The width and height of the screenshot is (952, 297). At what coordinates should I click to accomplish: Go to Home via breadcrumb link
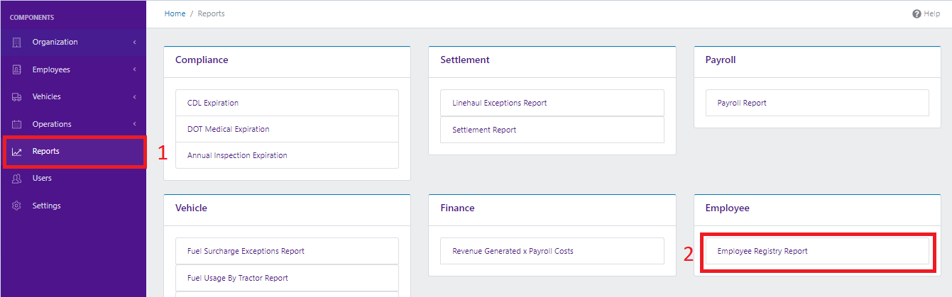pyautogui.click(x=175, y=13)
